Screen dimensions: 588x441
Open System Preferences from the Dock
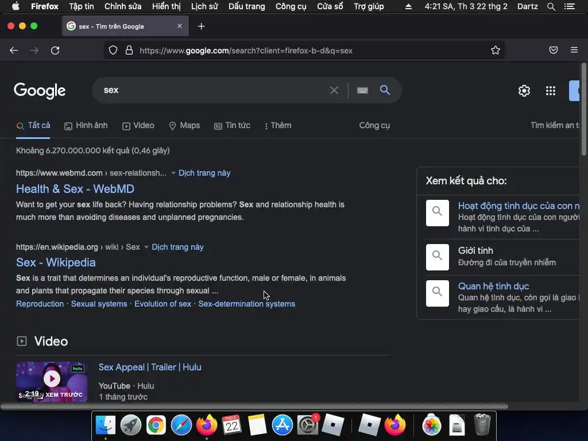(308, 425)
